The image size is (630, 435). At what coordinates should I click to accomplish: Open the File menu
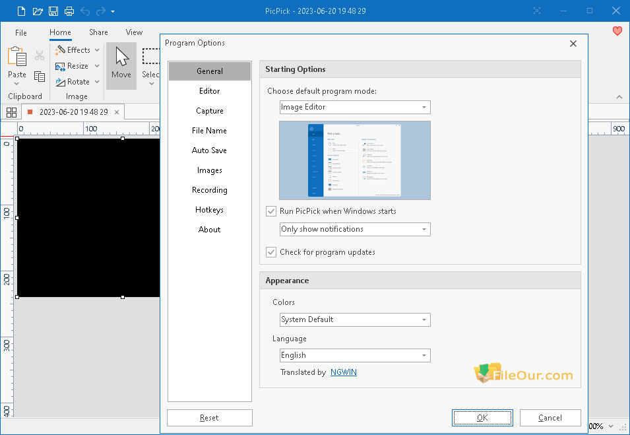[21, 32]
